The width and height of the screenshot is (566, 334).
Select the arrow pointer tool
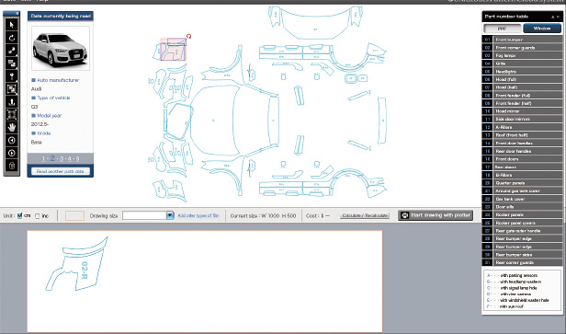(12, 25)
